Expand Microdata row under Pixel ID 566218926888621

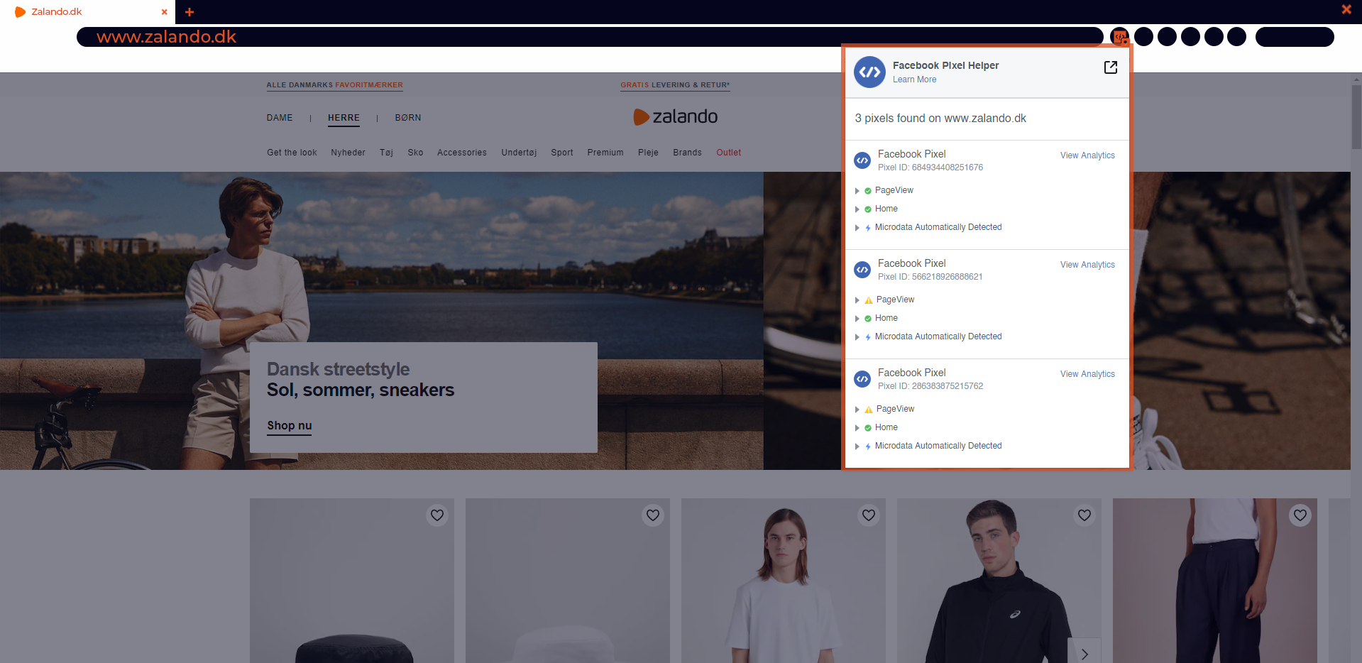point(857,337)
